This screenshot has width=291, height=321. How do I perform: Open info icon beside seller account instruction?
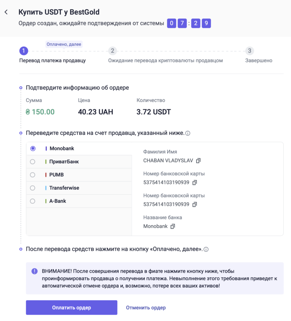[188, 133]
